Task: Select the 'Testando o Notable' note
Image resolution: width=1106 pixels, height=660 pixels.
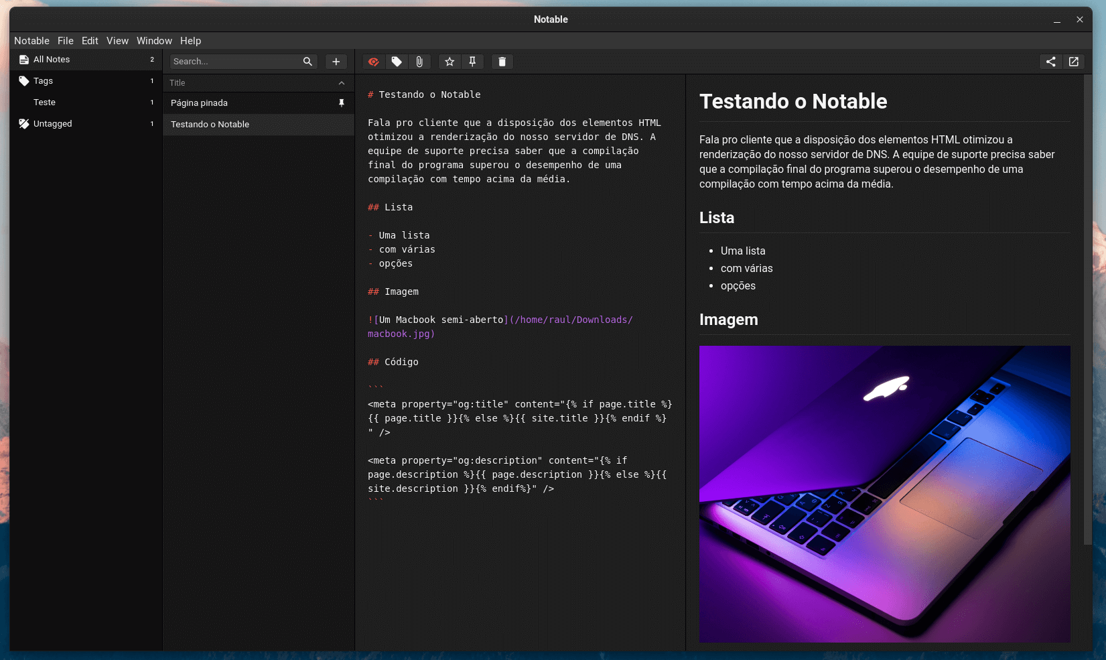Action: [210, 124]
